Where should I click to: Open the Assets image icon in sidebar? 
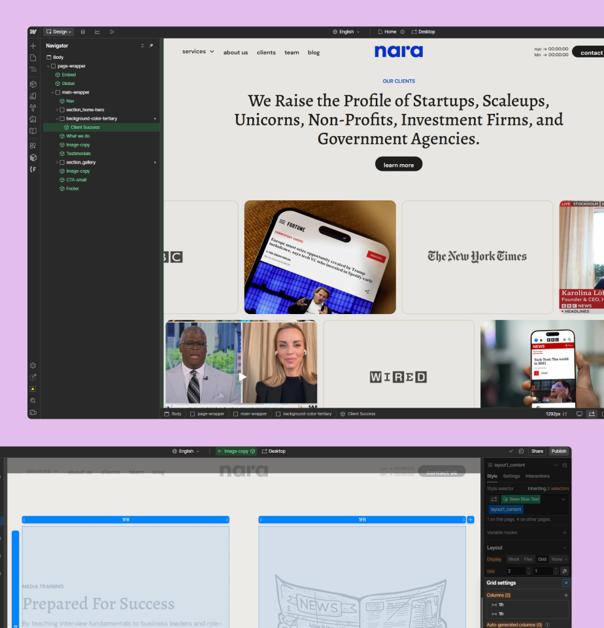(33, 119)
